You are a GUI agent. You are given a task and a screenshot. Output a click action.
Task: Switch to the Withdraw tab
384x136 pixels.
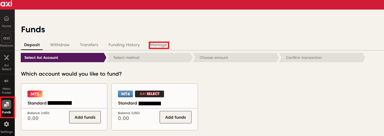(60, 45)
